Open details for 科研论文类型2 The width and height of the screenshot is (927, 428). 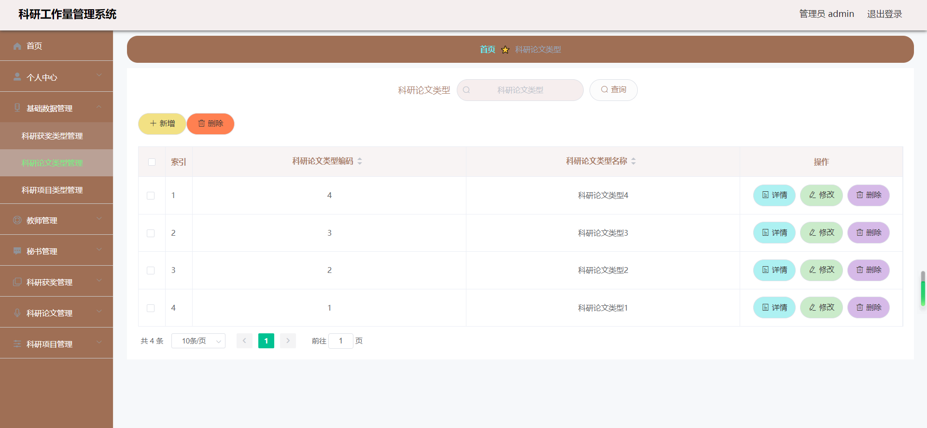click(774, 270)
